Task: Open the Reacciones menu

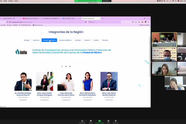Action: 116,122
